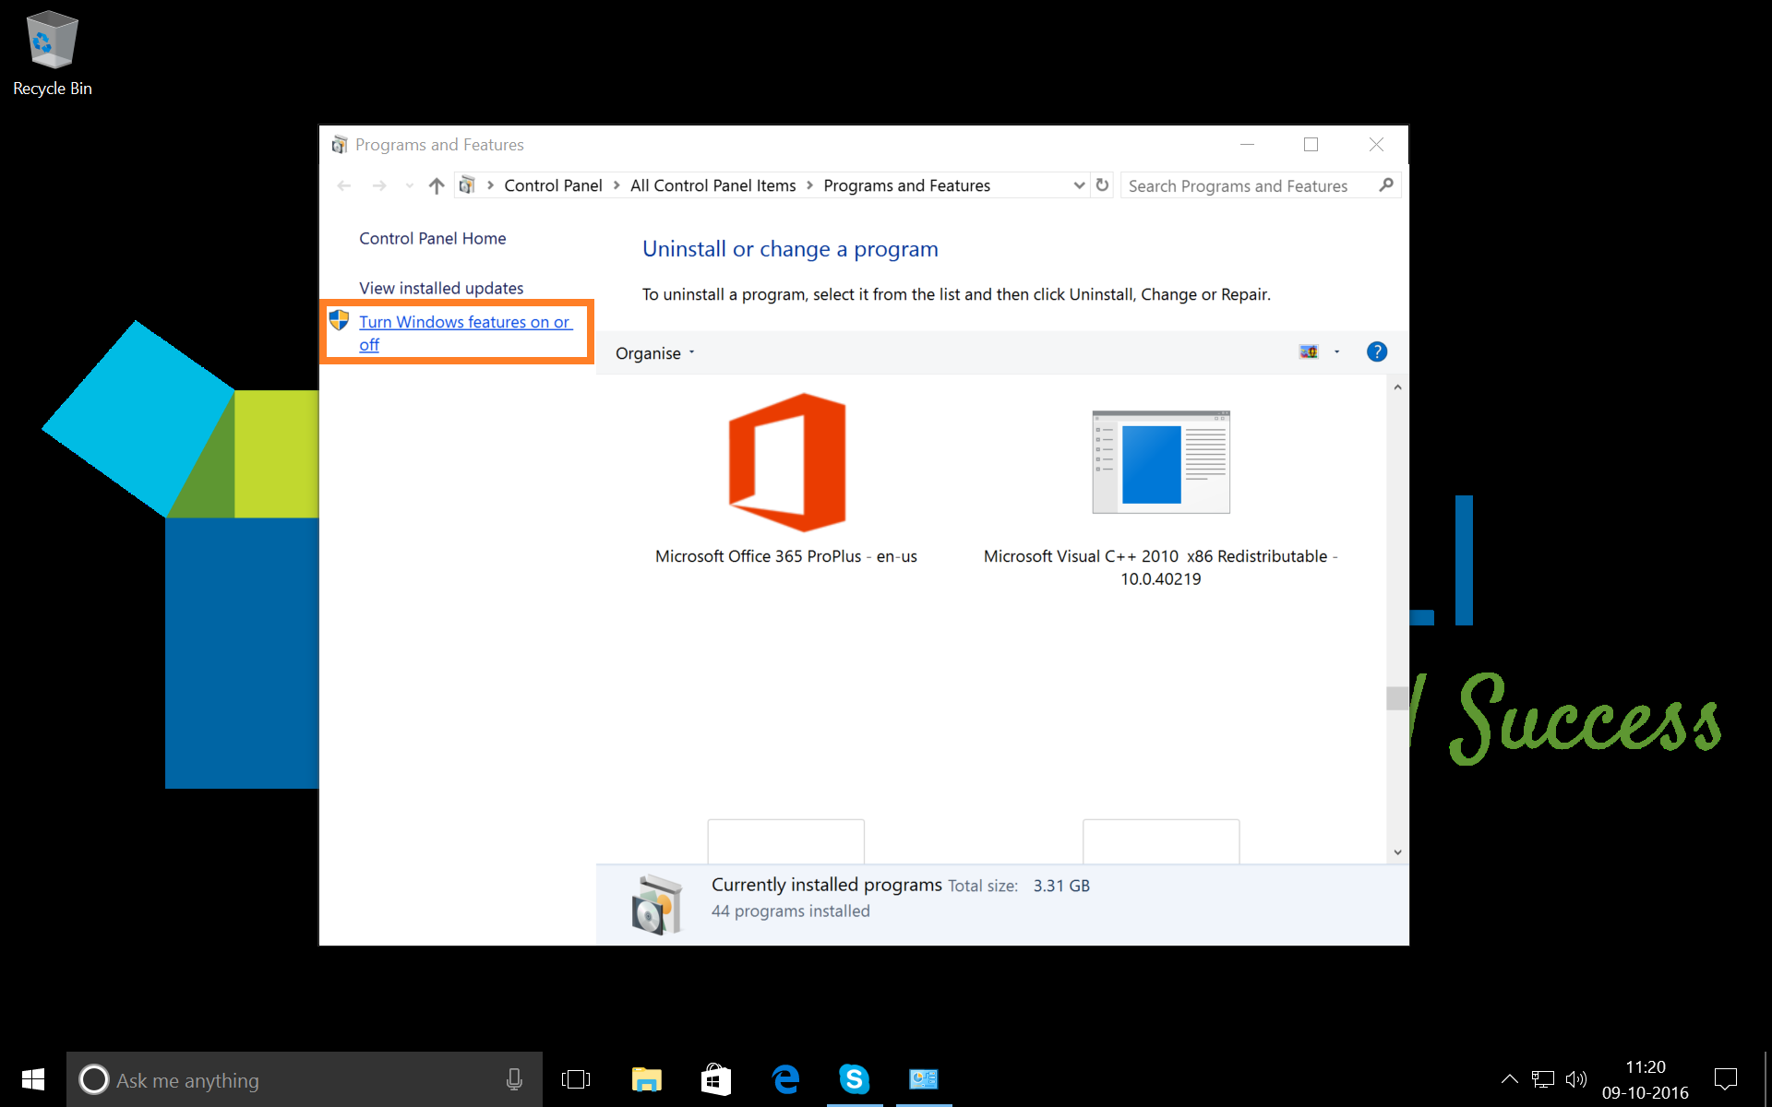Viewport: 1772px width, 1107px height.
Task: Open the address bar history dropdown
Action: (1079, 185)
